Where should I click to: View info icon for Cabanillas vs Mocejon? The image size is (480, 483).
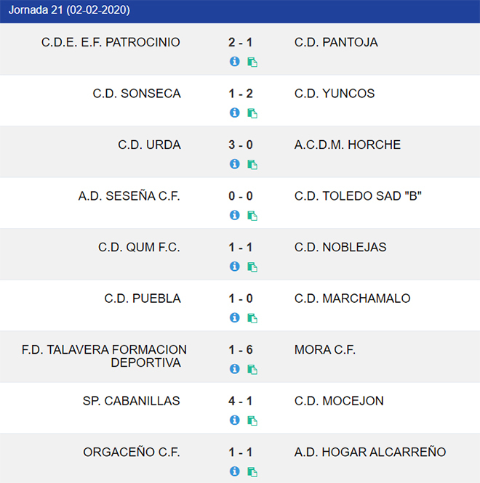234,420
